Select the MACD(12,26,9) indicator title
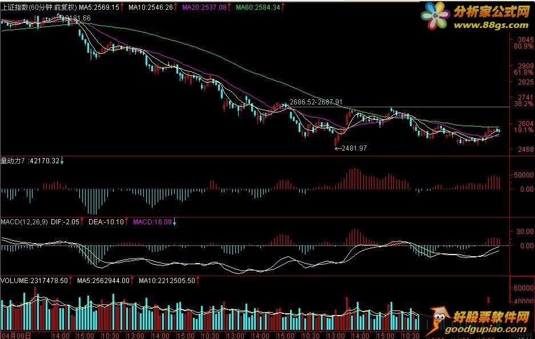The image size is (535, 339). pos(24,222)
